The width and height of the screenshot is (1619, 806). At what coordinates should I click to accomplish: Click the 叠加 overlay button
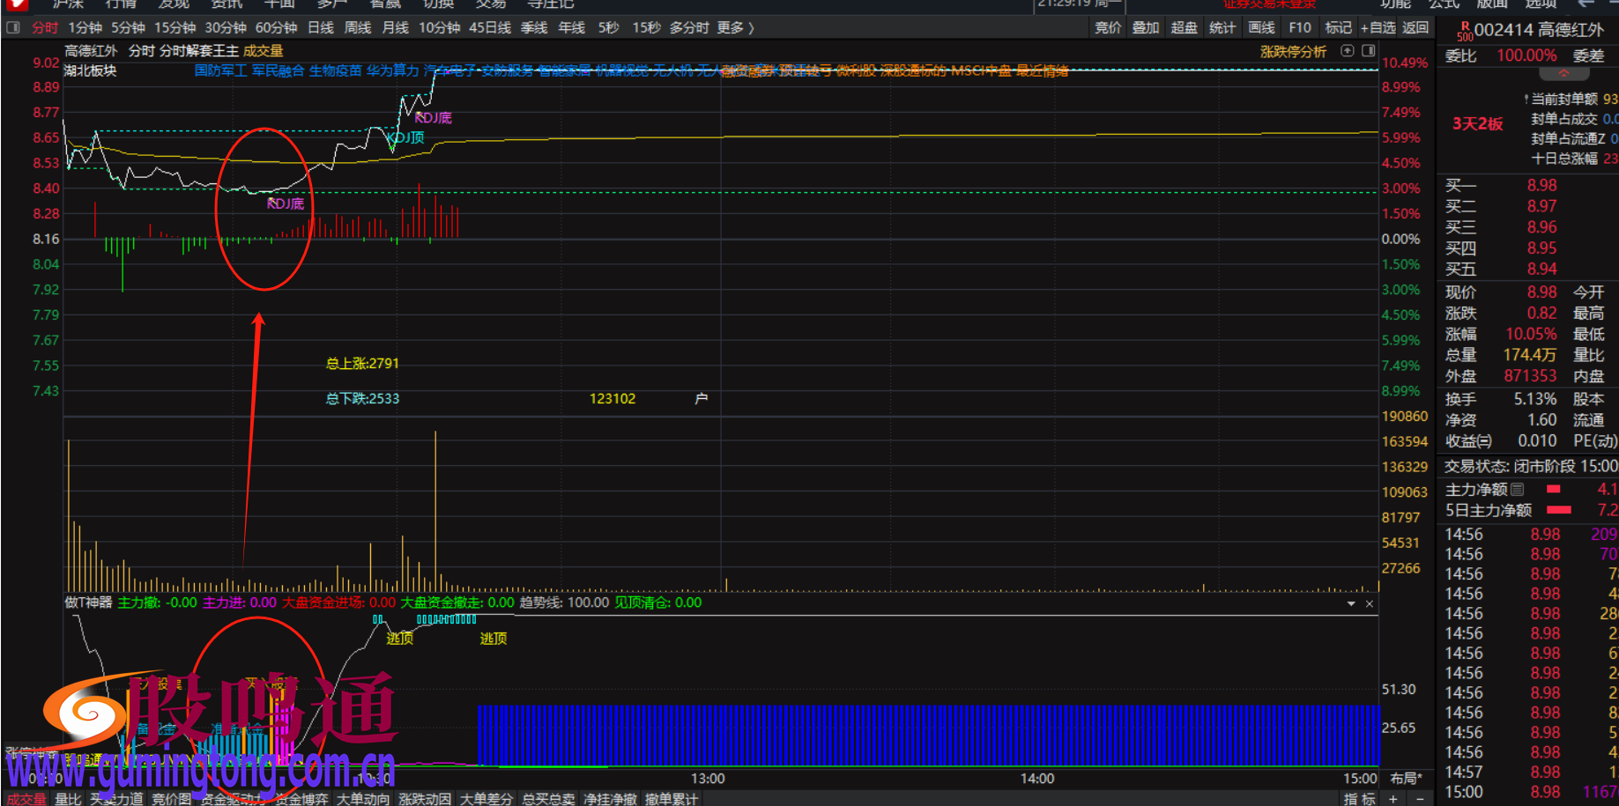click(1145, 27)
